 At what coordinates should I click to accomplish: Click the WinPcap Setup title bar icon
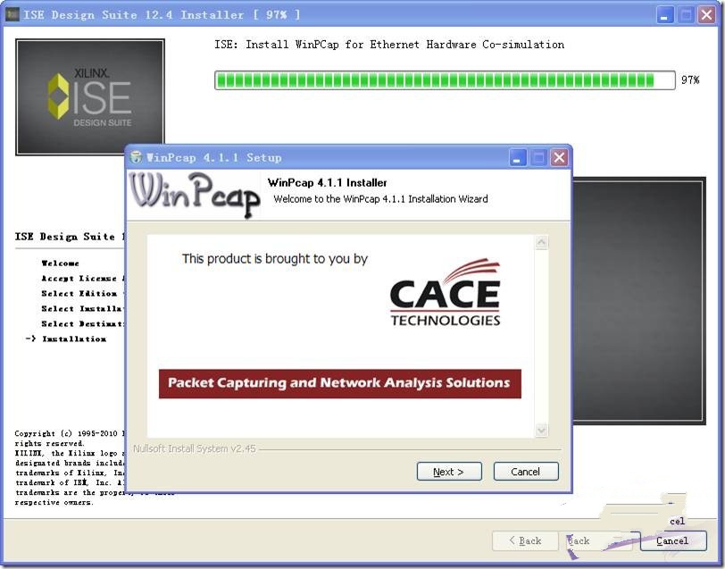tap(136, 157)
